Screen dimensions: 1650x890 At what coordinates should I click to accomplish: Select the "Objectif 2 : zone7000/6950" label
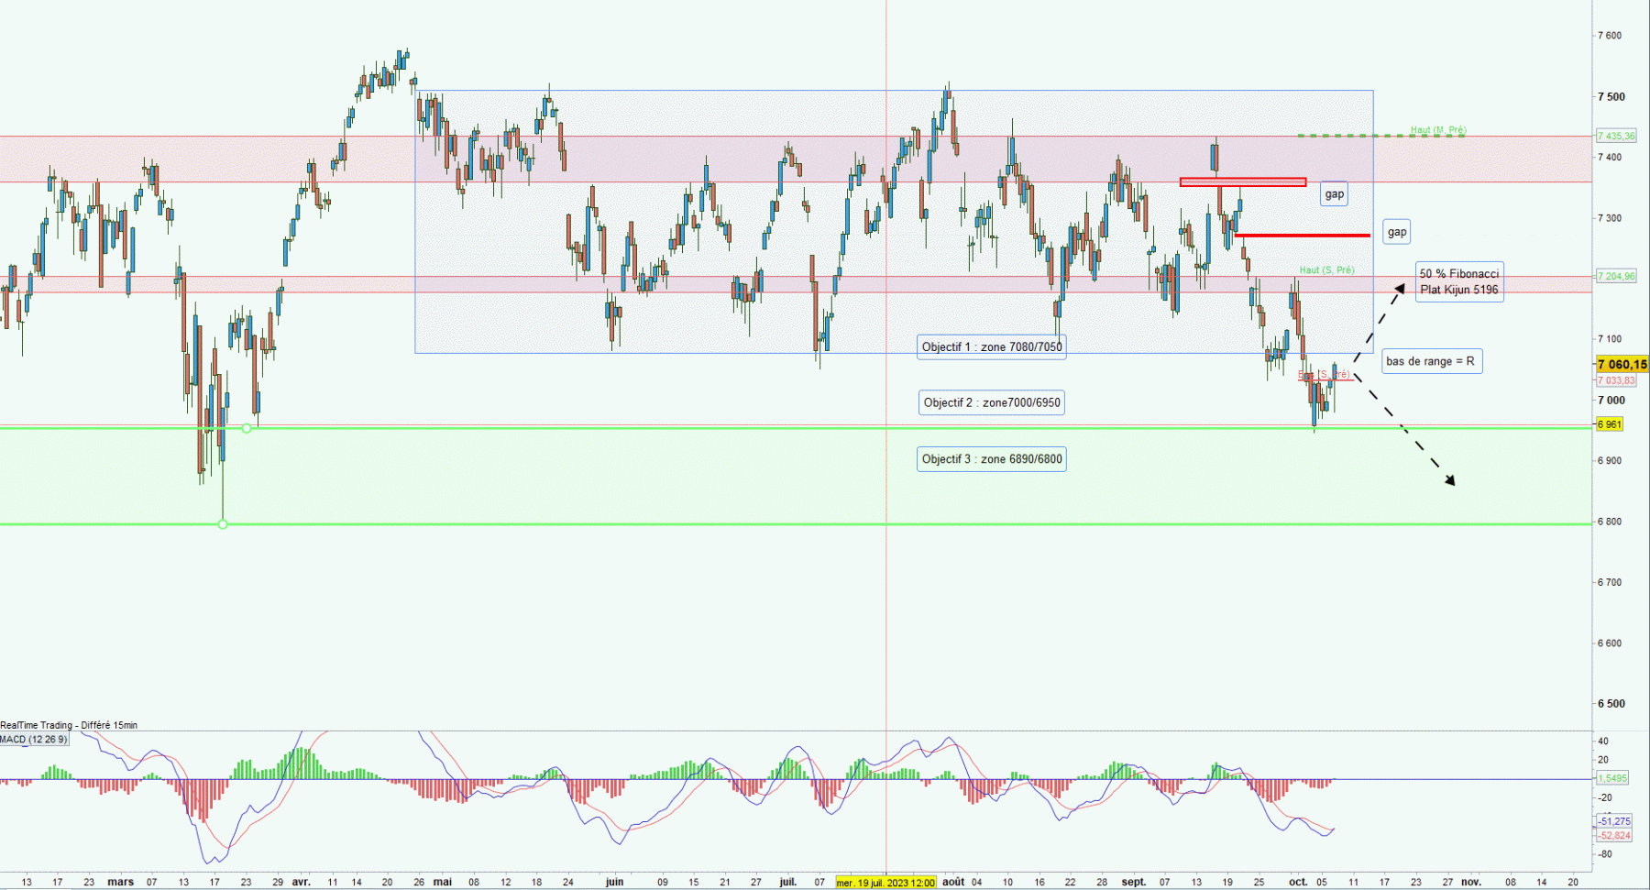click(x=992, y=402)
